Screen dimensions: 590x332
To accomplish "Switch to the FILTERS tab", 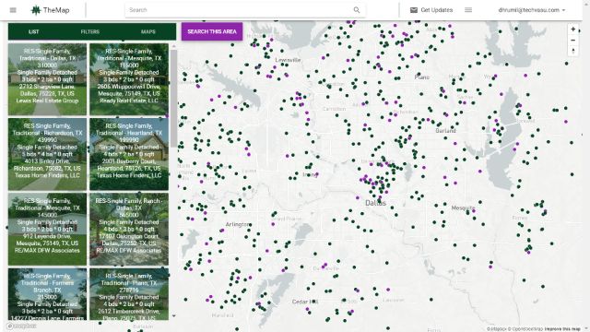I will [90, 31].
